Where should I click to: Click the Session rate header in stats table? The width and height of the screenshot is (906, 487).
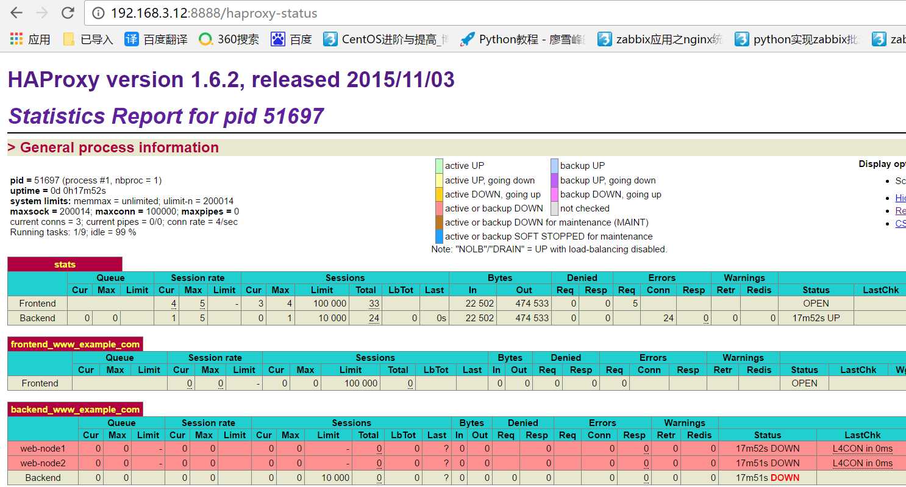tap(198, 278)
